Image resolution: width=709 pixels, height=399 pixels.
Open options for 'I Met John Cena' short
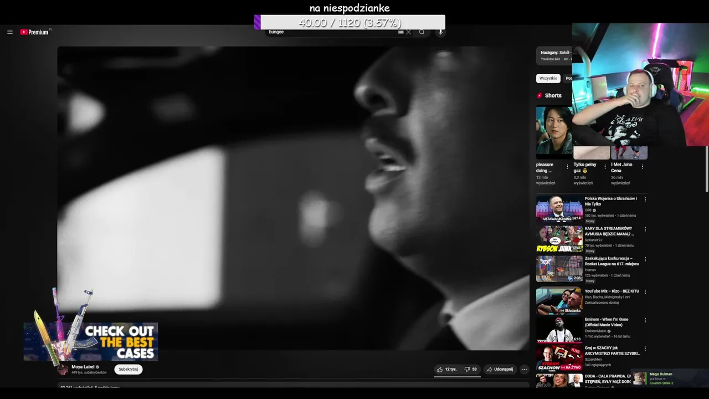(643, 166)
